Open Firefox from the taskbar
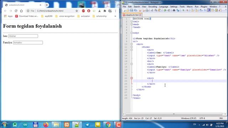Viewport: 228px width, 128px height. click(x=46, y=125)
